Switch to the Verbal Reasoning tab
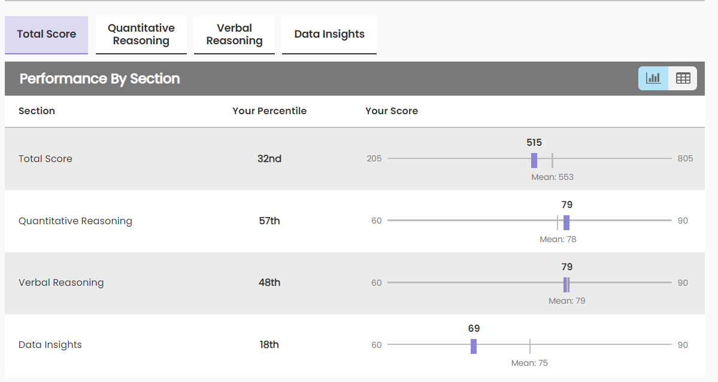 click(234, 35)
